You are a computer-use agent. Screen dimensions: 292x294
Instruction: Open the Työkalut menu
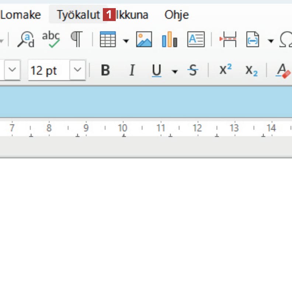click(78, 15)
